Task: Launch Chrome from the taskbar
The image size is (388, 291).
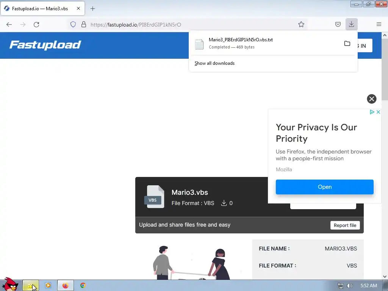Action: 83,286
